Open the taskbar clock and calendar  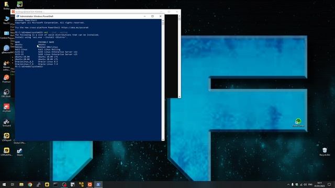click(320, 184)
